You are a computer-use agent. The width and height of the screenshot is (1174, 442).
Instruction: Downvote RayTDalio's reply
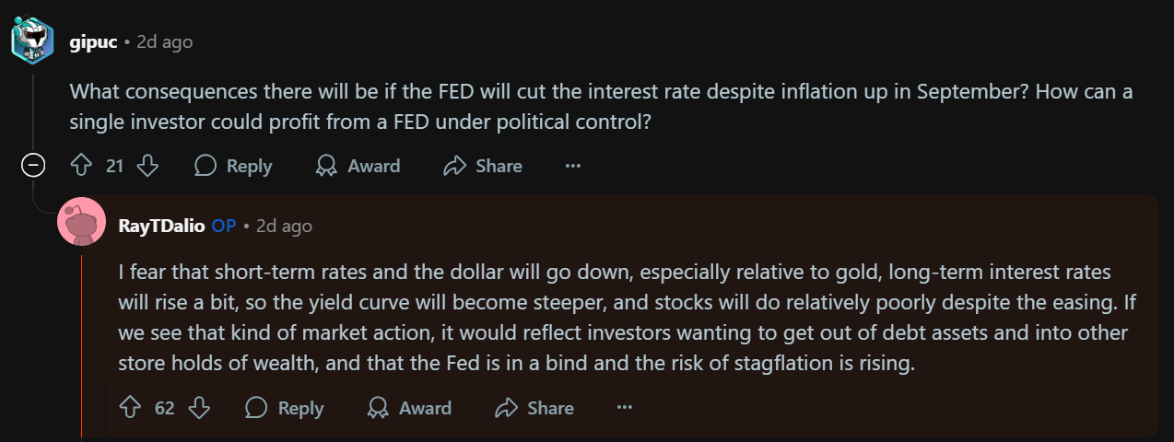pyautogui.click(x=199, y=408)
